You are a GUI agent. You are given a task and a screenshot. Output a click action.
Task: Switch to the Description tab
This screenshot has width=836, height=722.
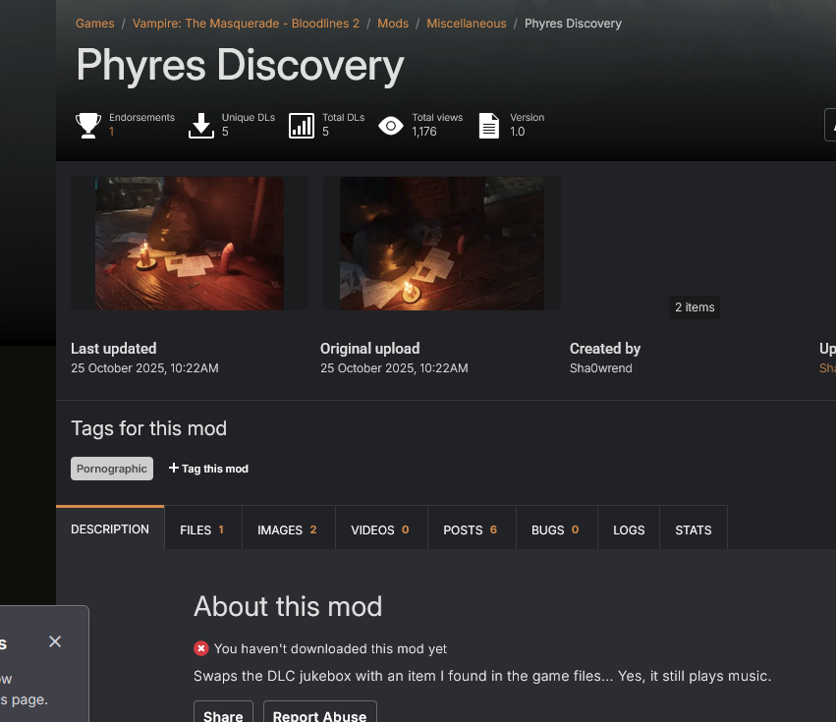110,528
